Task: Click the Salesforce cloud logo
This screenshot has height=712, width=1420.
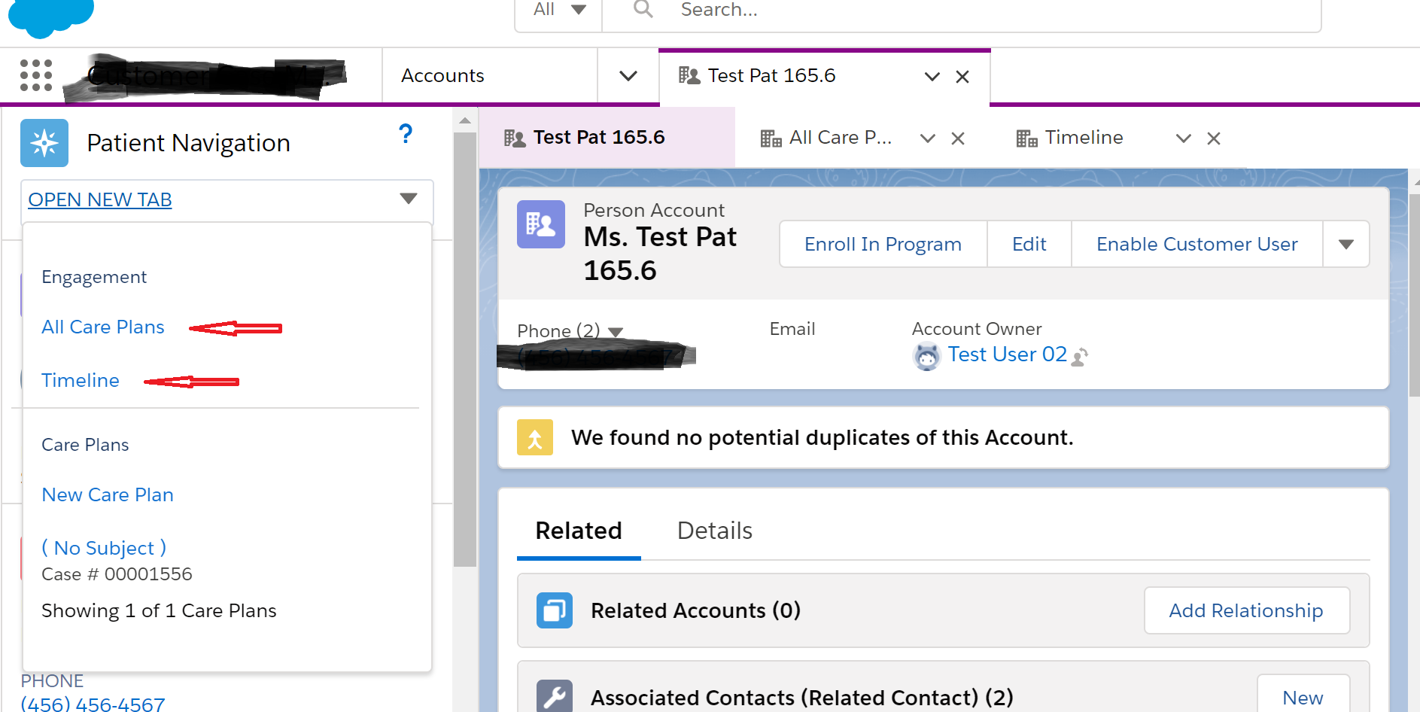Action: click(50, 15)
